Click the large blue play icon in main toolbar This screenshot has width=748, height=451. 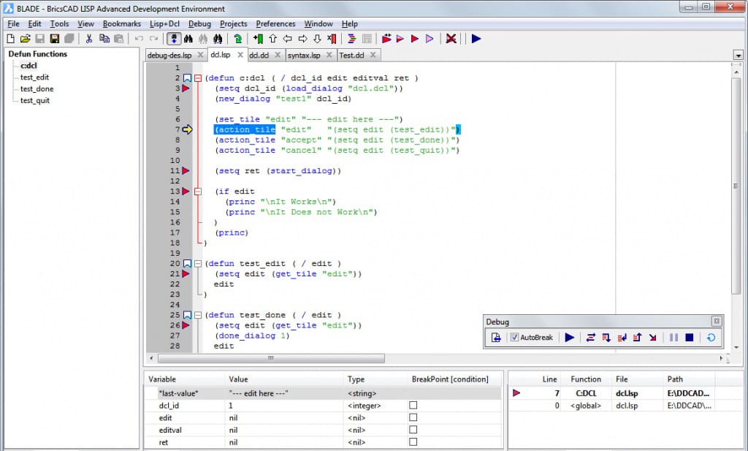pos(476,39)
